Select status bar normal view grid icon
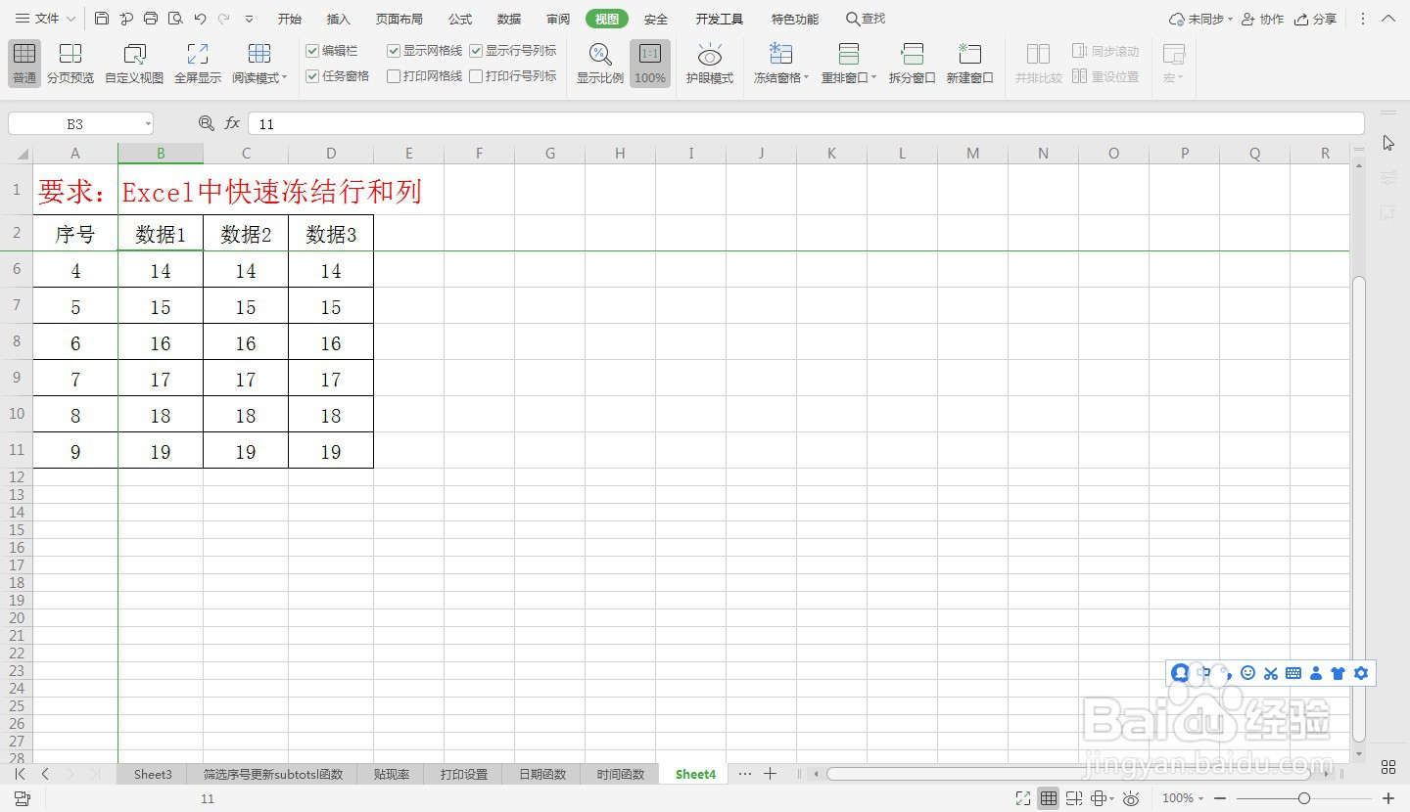The height and width of the screenshot is (812, 1410). pos(1049,798)
